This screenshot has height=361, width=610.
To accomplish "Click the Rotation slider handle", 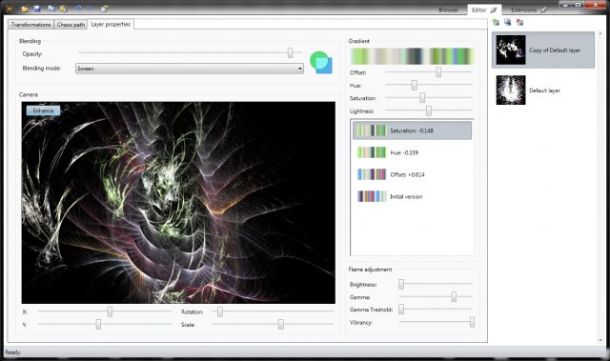I will [x=220, y=311].
